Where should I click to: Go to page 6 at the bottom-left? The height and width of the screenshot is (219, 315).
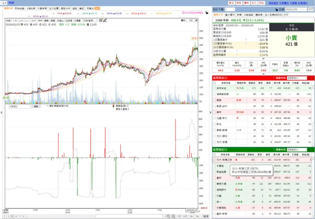pyautogui.click(x=23, y=216)
